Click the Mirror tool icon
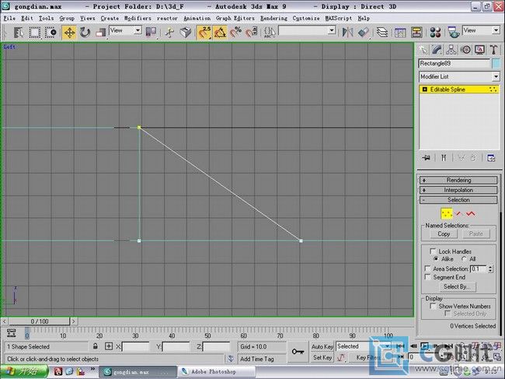This screenshot has height=379, width=505. (x=347, y=32)
